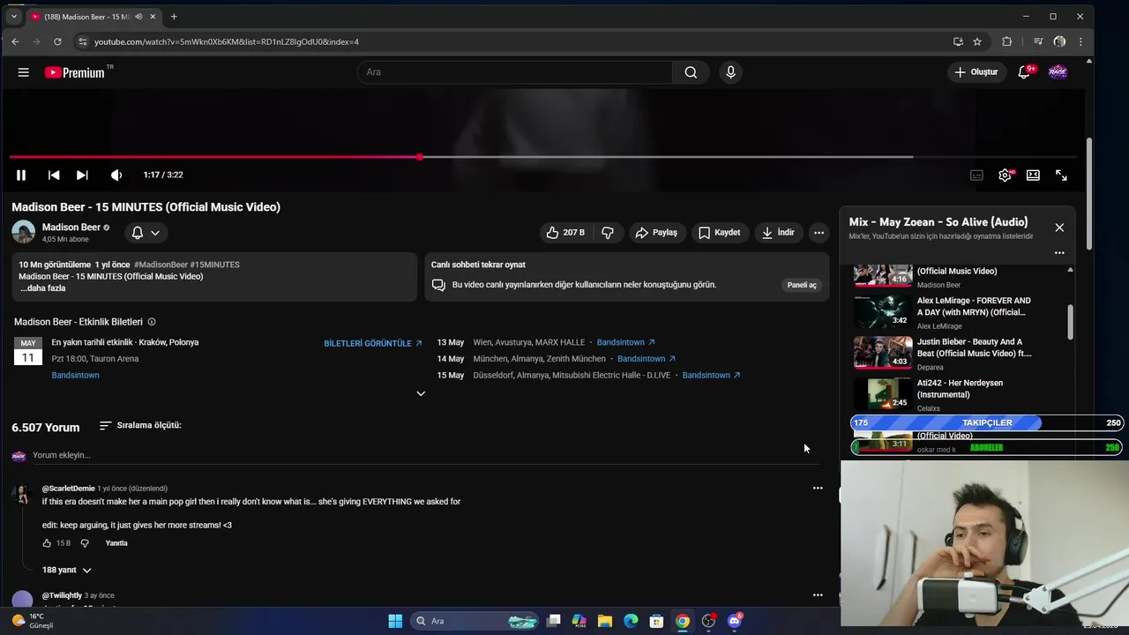Save the video with Kaydet
This screenshot has height=635, width=1129.
tap(719, 233)
